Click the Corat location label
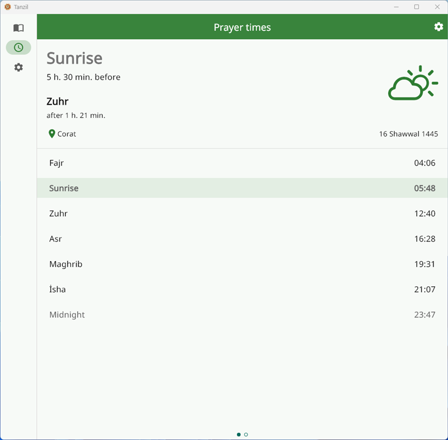448x440 pixels. (68, 134)
